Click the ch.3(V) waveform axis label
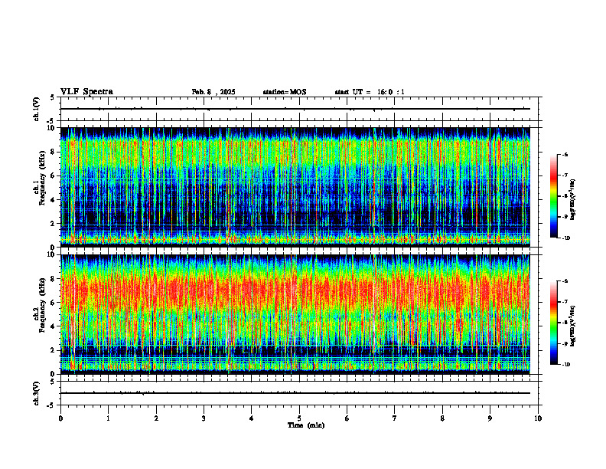The height and width of the screenshot is (469, 606). 36,393
